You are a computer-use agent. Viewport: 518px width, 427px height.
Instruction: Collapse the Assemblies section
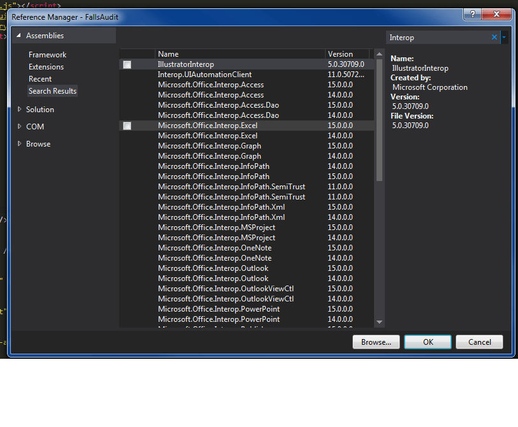(x=19, y=35)
